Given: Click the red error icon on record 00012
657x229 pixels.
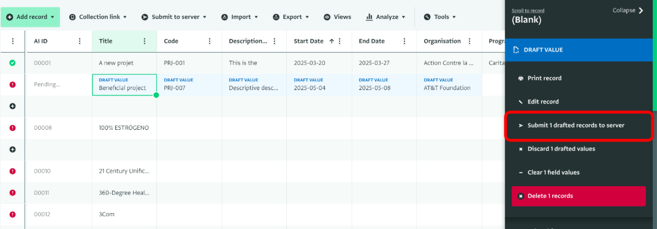Looking at the screenshot, I should (x=13, y=214).
